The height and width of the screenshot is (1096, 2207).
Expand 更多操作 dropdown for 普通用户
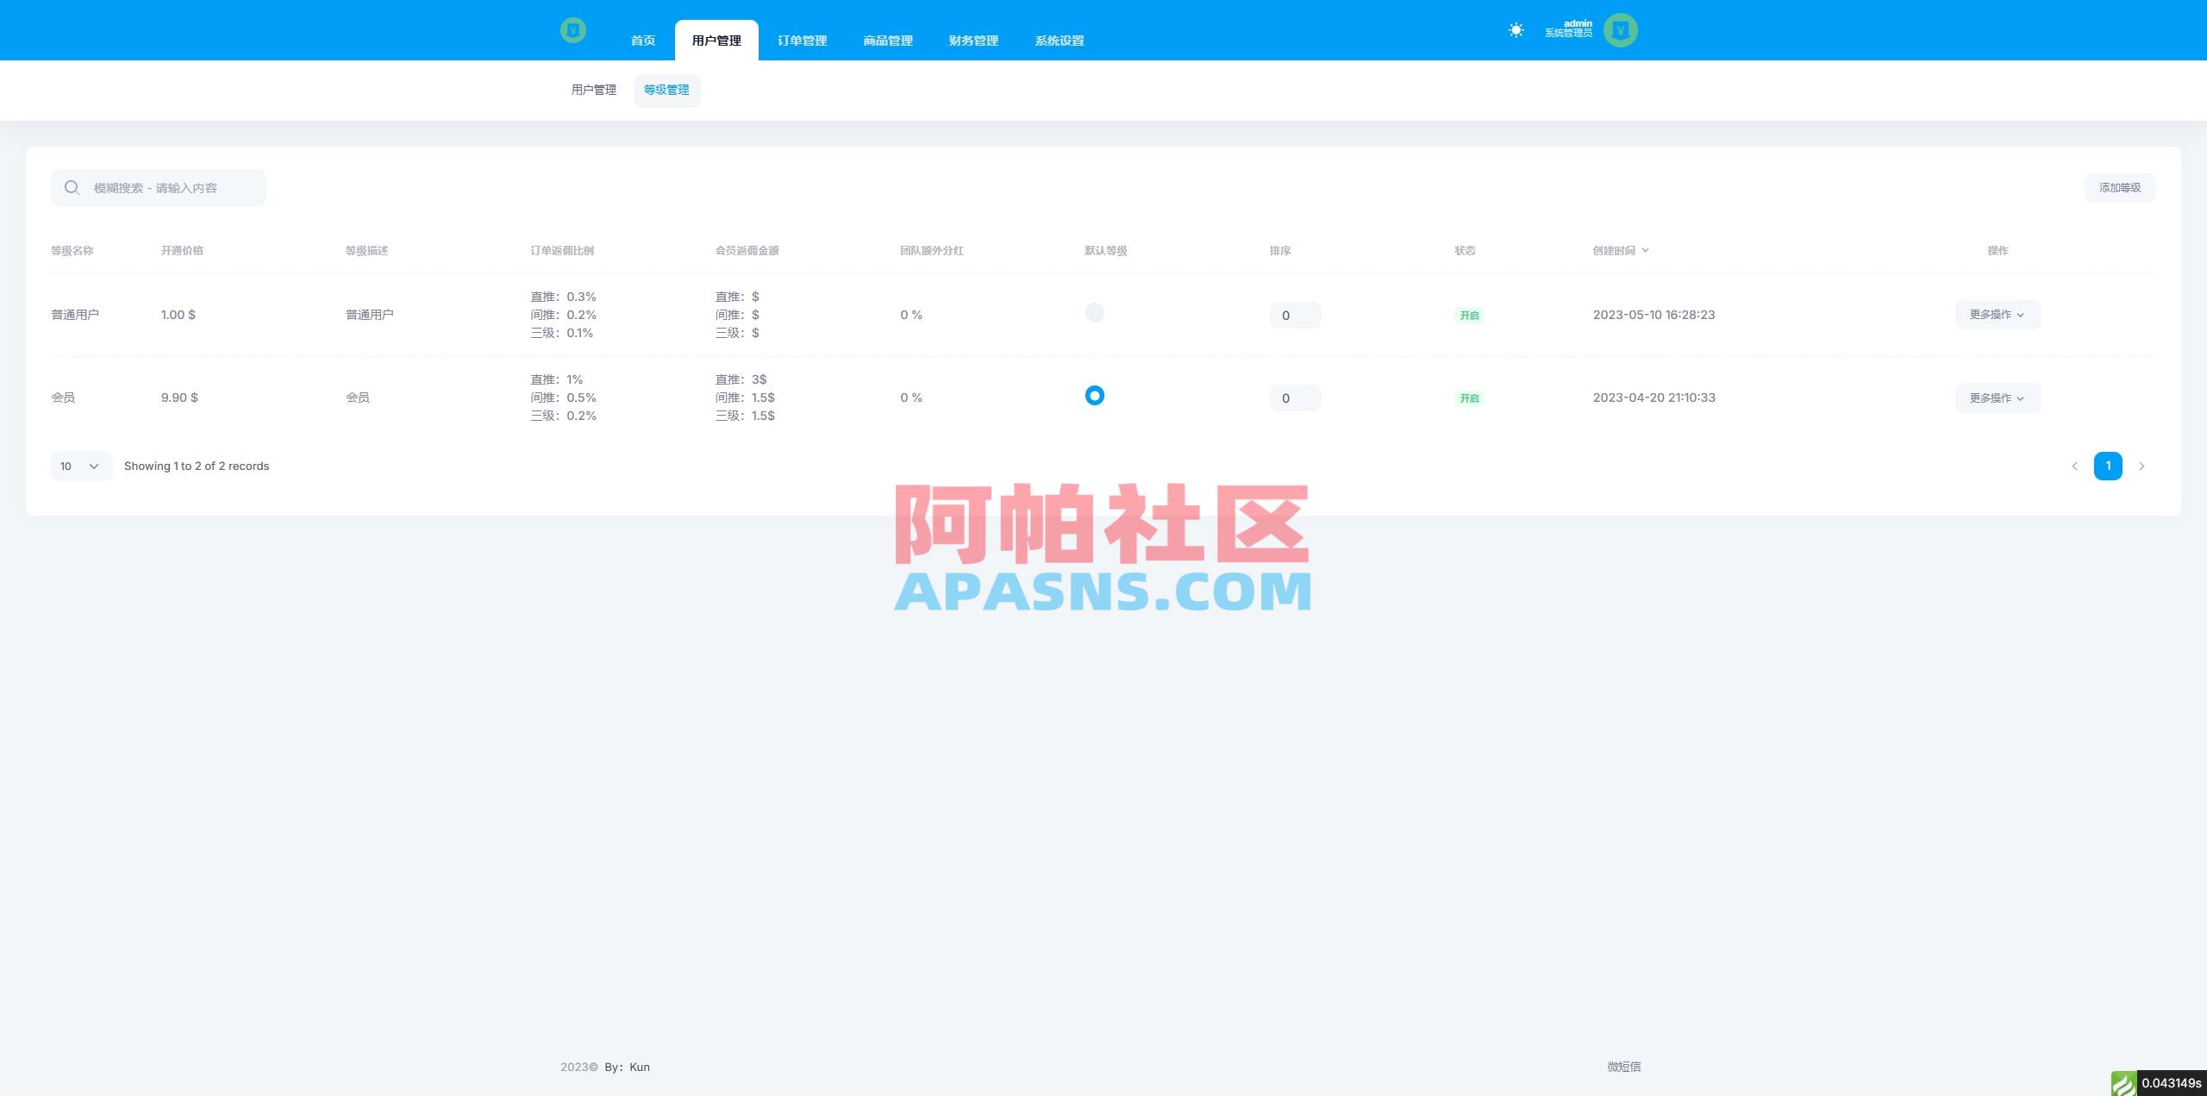point(1997,314)
